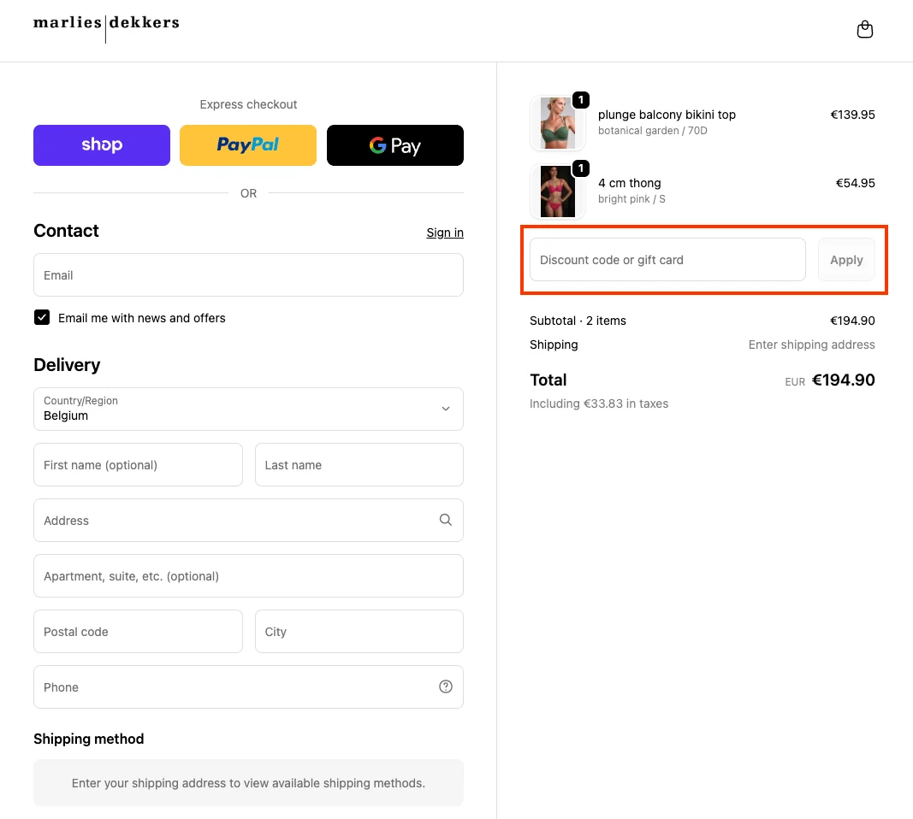Viewport: 913px width, 819px height.
Task: Click the plunge balcony bikini top name
Action: tap(667, 115)
